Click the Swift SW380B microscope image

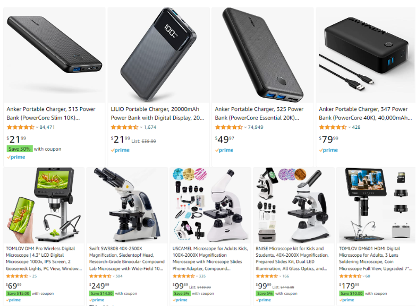point(127,205)
